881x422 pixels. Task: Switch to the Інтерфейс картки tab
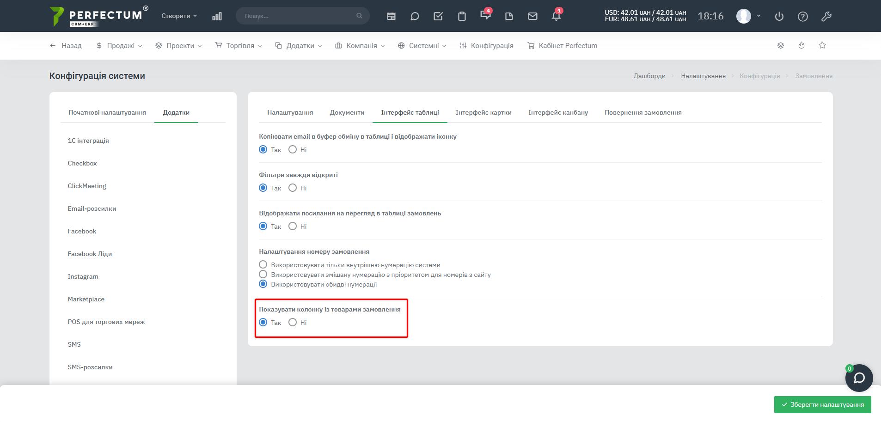coord(483,112)
